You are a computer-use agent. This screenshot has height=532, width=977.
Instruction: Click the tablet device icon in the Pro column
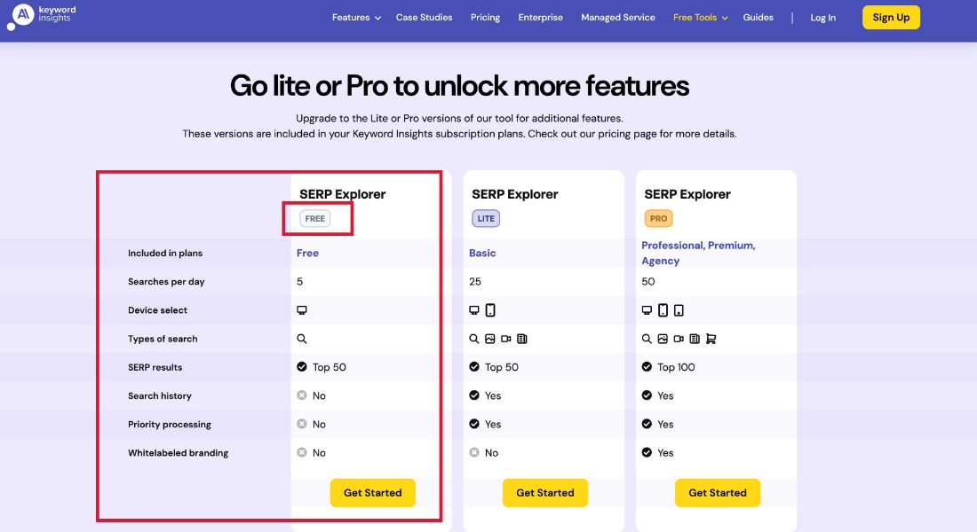[x=679, y=309]
